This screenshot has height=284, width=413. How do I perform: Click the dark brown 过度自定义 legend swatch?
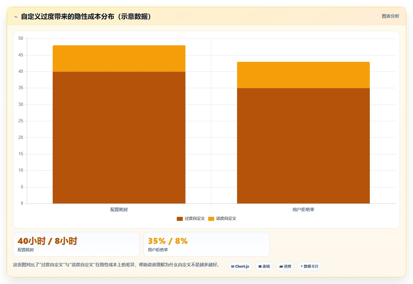[x=180, y=219]
